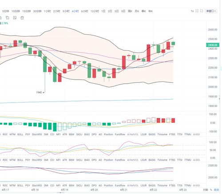Click the edit note icon in the toolbar
The width and height of the screenshot is (222, 194).
[x=15, y=18]
